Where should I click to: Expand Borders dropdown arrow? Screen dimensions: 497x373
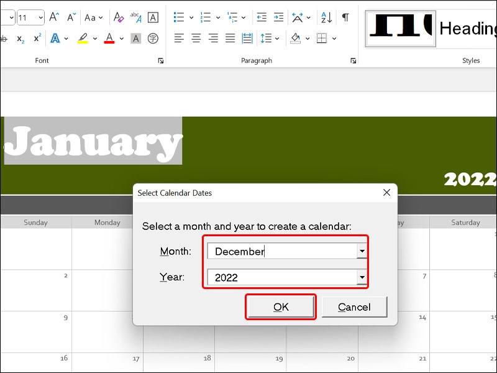[x=334, y=39]
